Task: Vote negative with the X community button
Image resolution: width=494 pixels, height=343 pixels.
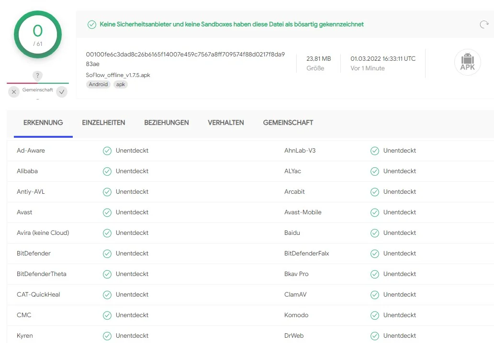Action: pyautogui.click(x=14, y=92)
